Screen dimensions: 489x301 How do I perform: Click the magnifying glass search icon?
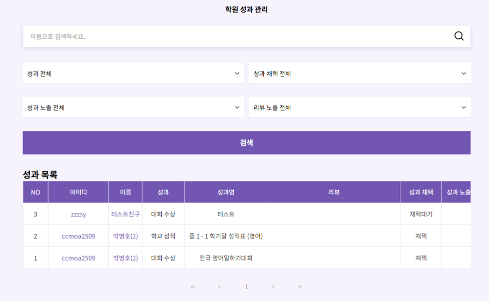coord(459,36)
